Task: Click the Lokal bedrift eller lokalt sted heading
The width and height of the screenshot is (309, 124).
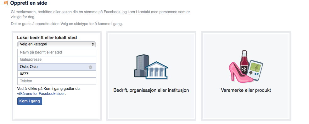Action: [47, 38]
